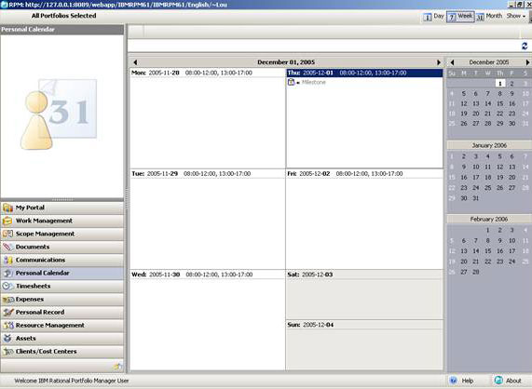Click the Help link

point(467,381)
